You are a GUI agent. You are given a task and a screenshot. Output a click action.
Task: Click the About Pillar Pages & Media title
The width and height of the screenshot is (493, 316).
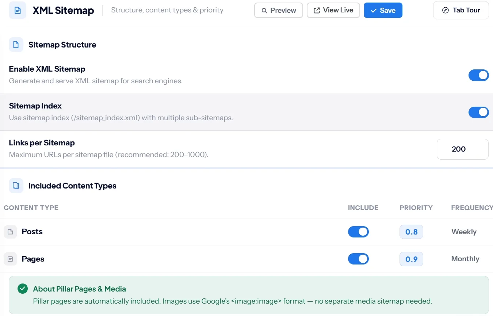(79, 289)
